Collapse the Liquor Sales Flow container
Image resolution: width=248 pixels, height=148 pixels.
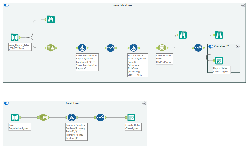[x=243, y=5]
